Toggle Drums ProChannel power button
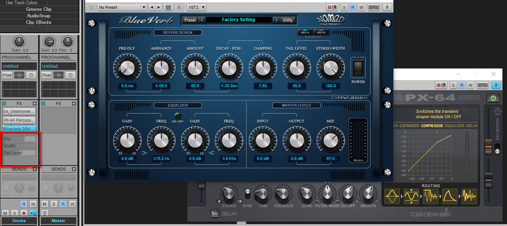The width and height of the screenshot is (507, 226). click(x=32, y=75)
